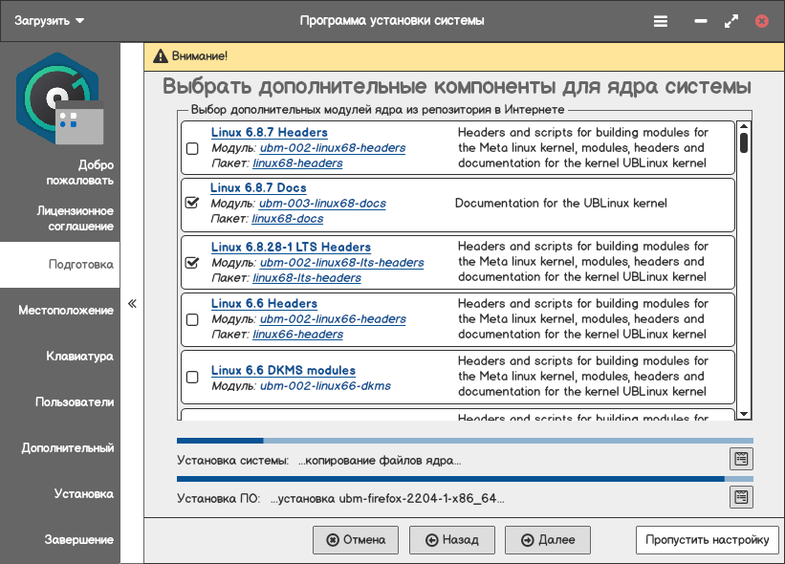785x564 pixels.
Task: Open the hamburger menu in title bar
Action: (x=661, y=20)
